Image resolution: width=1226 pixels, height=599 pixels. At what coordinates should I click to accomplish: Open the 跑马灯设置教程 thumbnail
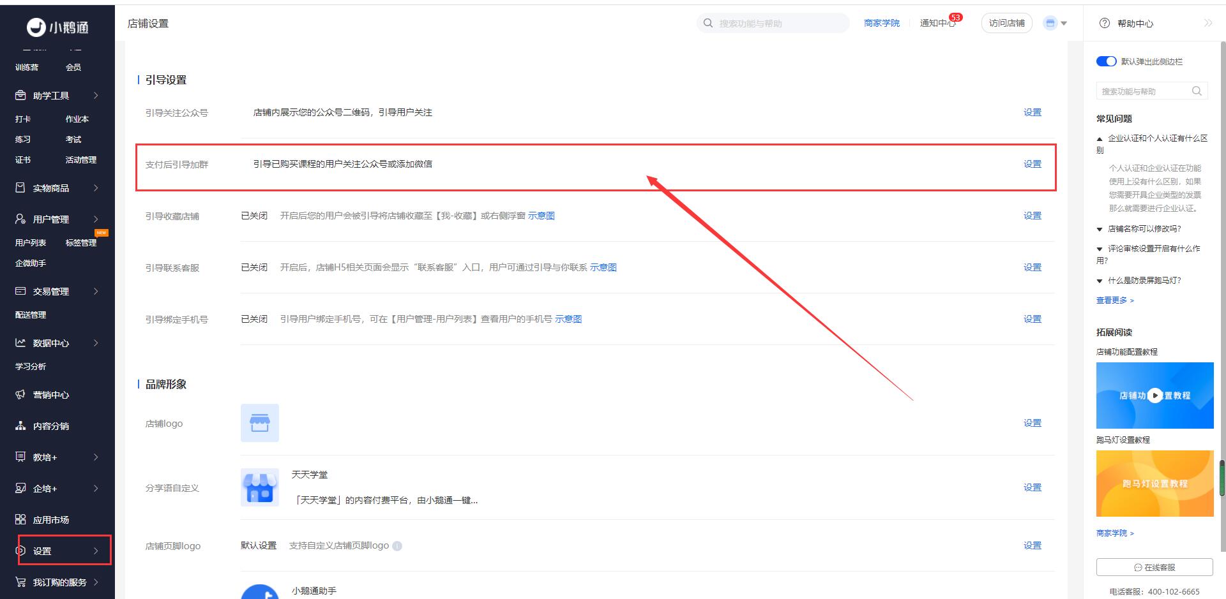(x=1154, y=484)
